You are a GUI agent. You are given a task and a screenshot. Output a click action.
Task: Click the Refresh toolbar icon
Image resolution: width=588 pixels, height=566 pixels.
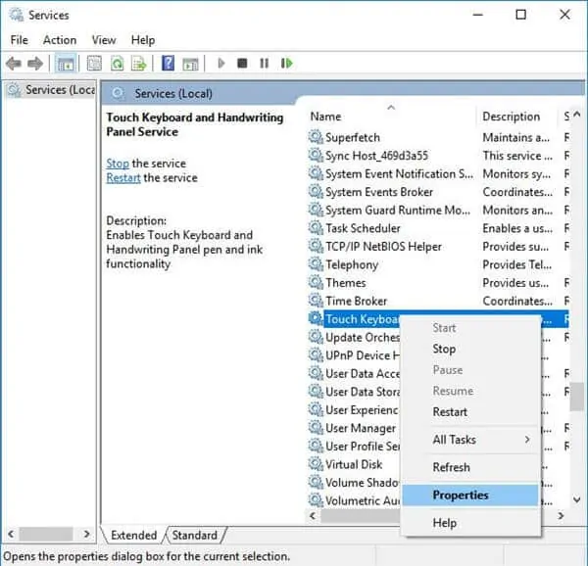(117, 64)
